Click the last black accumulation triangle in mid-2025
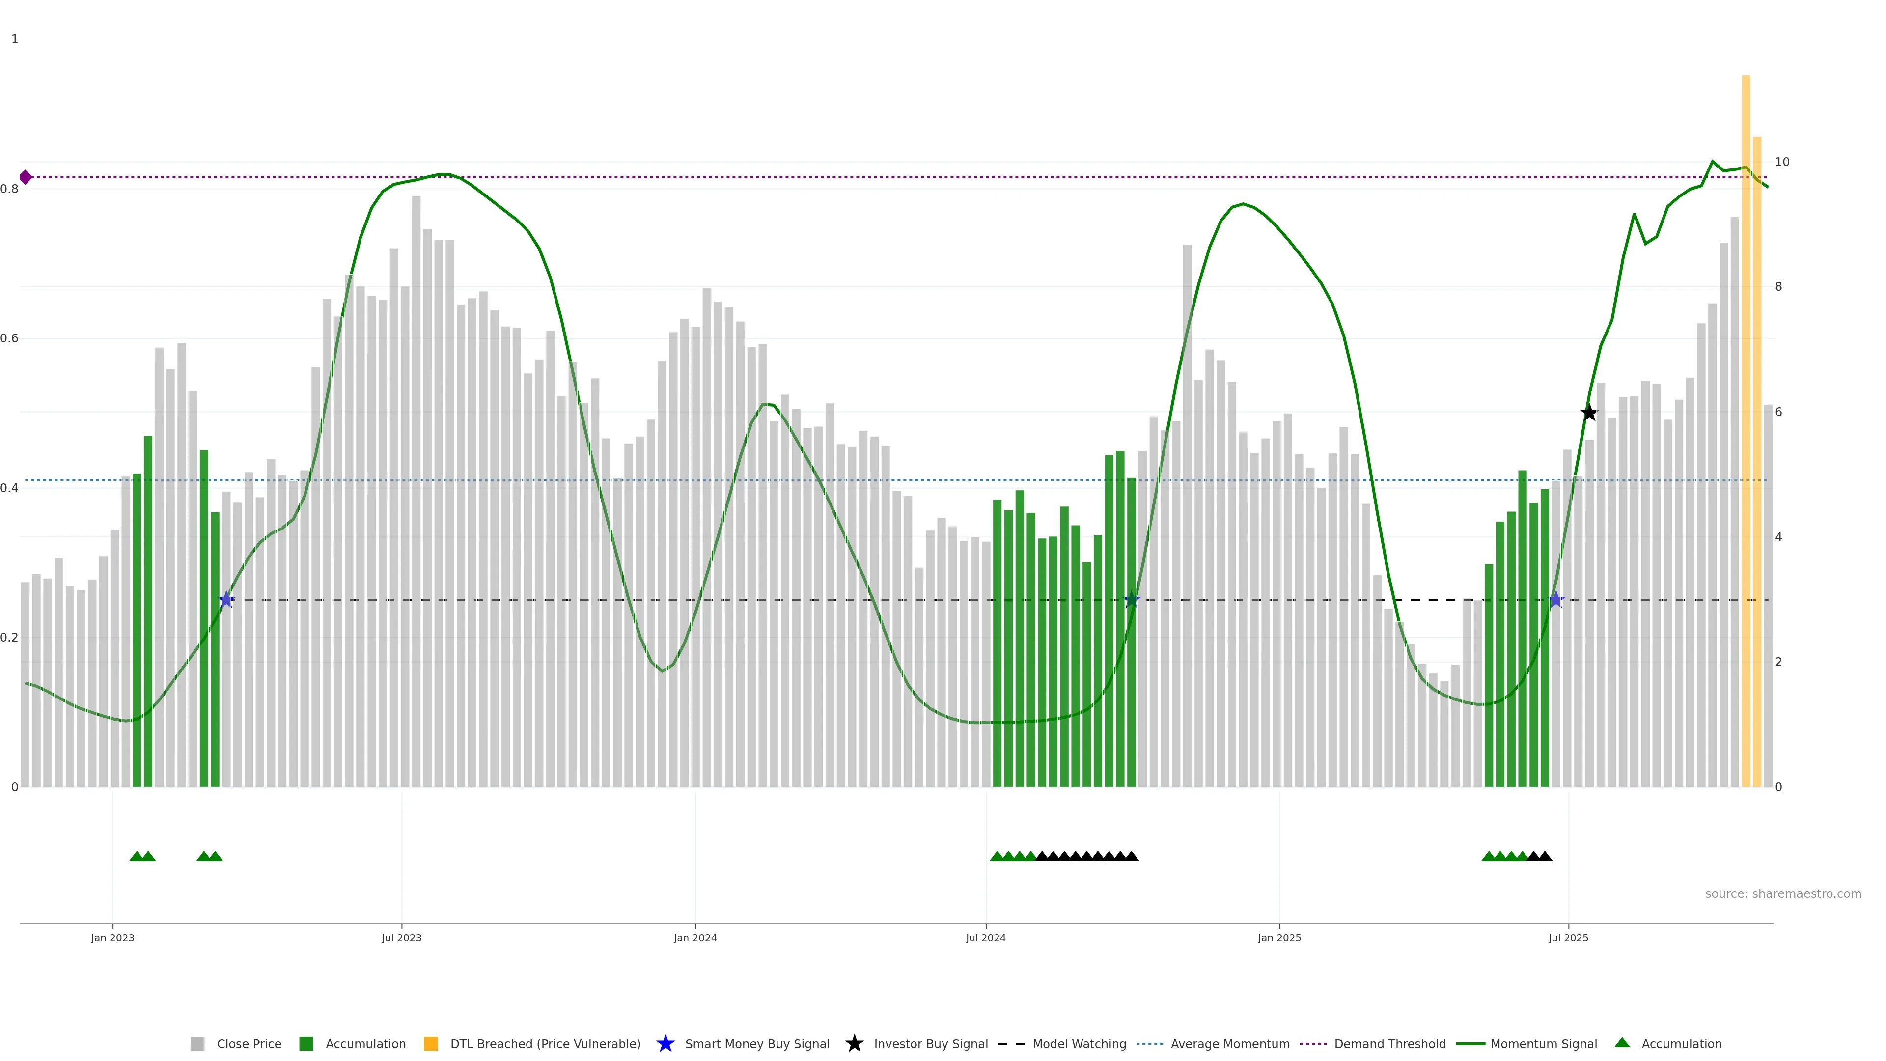 coord(1545,856)
